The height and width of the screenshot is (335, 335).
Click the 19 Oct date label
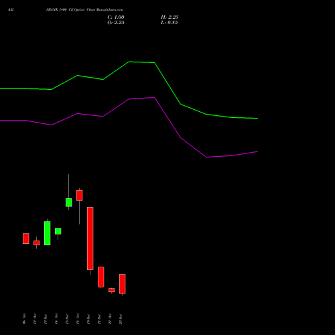point(88,319)
